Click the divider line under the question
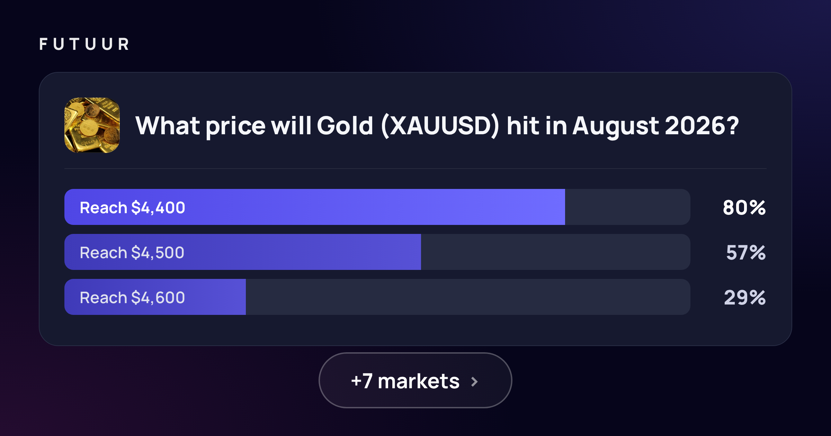The height and width of the screenshot is (436, 831). 415,169
